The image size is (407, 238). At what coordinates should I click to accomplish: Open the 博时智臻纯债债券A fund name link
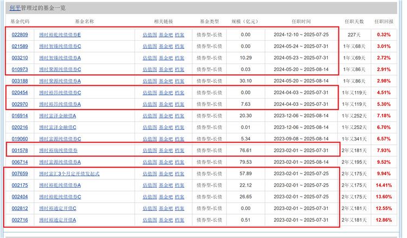pos(60,58)
